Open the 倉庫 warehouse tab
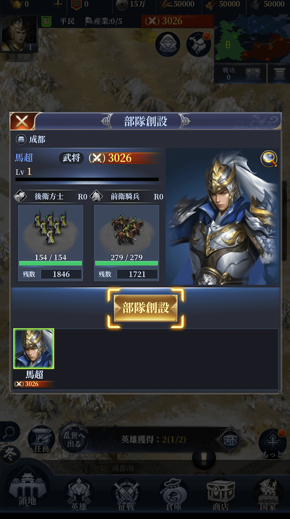 174,494
